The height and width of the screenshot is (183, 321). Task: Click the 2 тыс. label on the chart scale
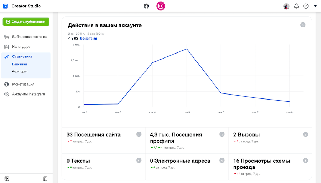click(76, 45)
